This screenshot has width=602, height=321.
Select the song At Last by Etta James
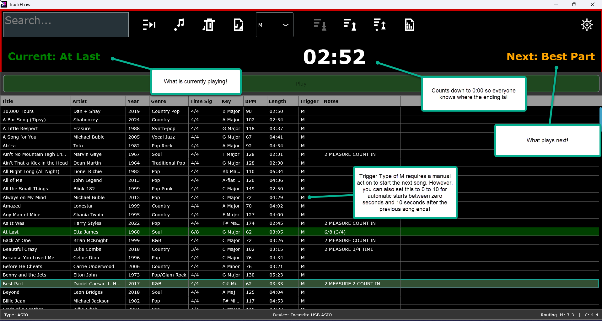click(35, 232)
